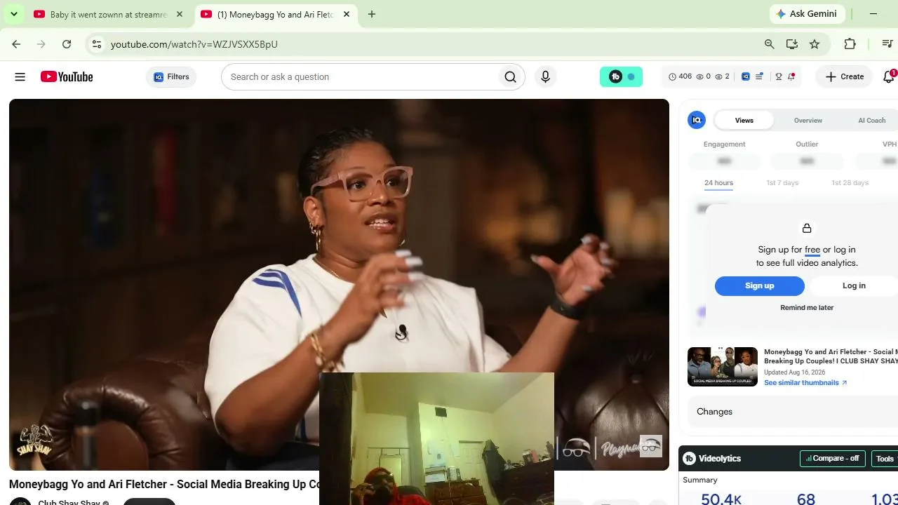898x505 pixels.
Task: Click the Summary value 50.4K
Action: (x=721, y=499)
